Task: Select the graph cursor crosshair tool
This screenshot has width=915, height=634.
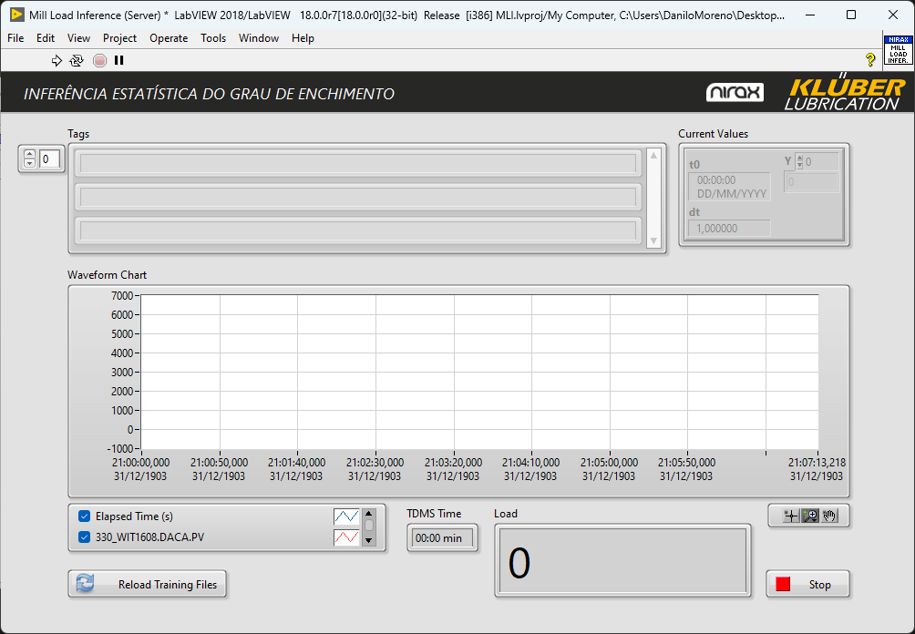Action: click(x=790, y=516)
